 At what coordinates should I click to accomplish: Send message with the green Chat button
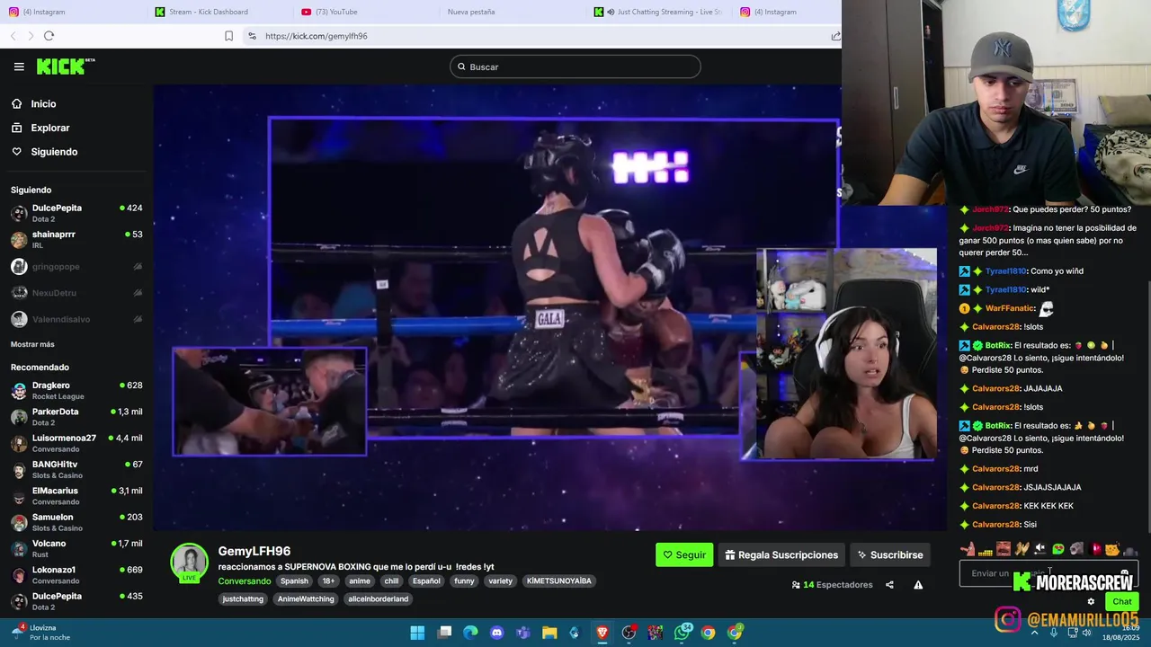click(x=1121, y=602)
